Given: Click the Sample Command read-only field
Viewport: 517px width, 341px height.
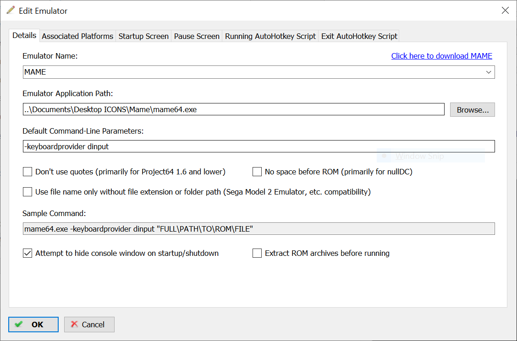Looking at the screenshot, I should [259, 229].
